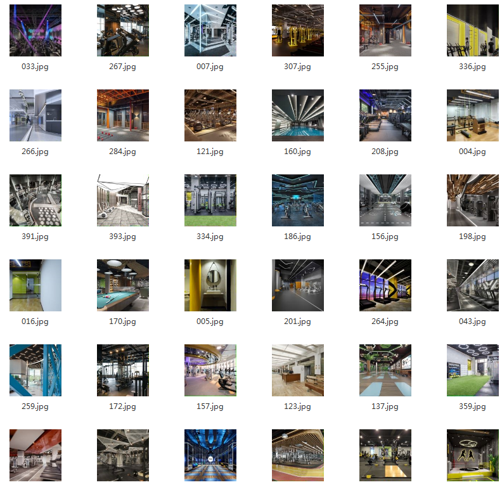The image size is (502, 487).
Task: Select the 156.jpg thumbnail image
Action: pyautogui.click(x=385, y=200)
